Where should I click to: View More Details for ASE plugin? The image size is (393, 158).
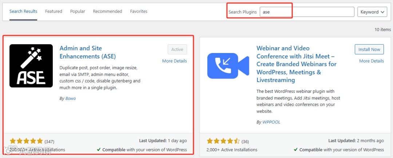174,61
